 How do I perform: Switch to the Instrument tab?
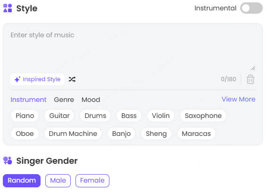pyautogui.click(x=28, y=100)
